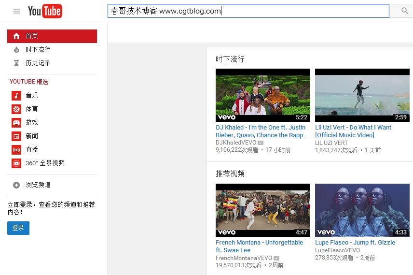Open the FrenchMontanaVEVO channel name

(244, 258)
